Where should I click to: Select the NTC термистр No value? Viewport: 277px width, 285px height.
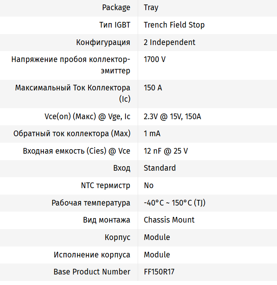pyautogui.click(x=149, y=185)
